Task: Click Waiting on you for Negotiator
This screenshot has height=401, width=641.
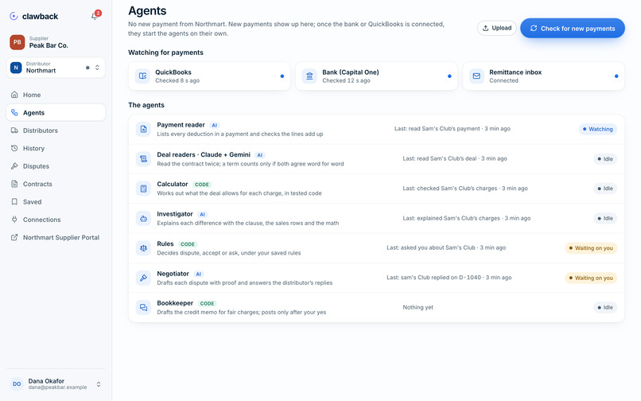Action: coord(591,278)
